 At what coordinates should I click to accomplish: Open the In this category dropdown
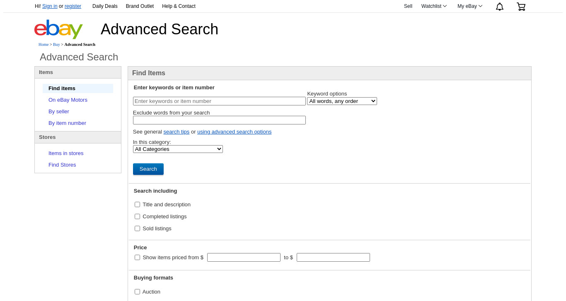[x=178, y=149]
